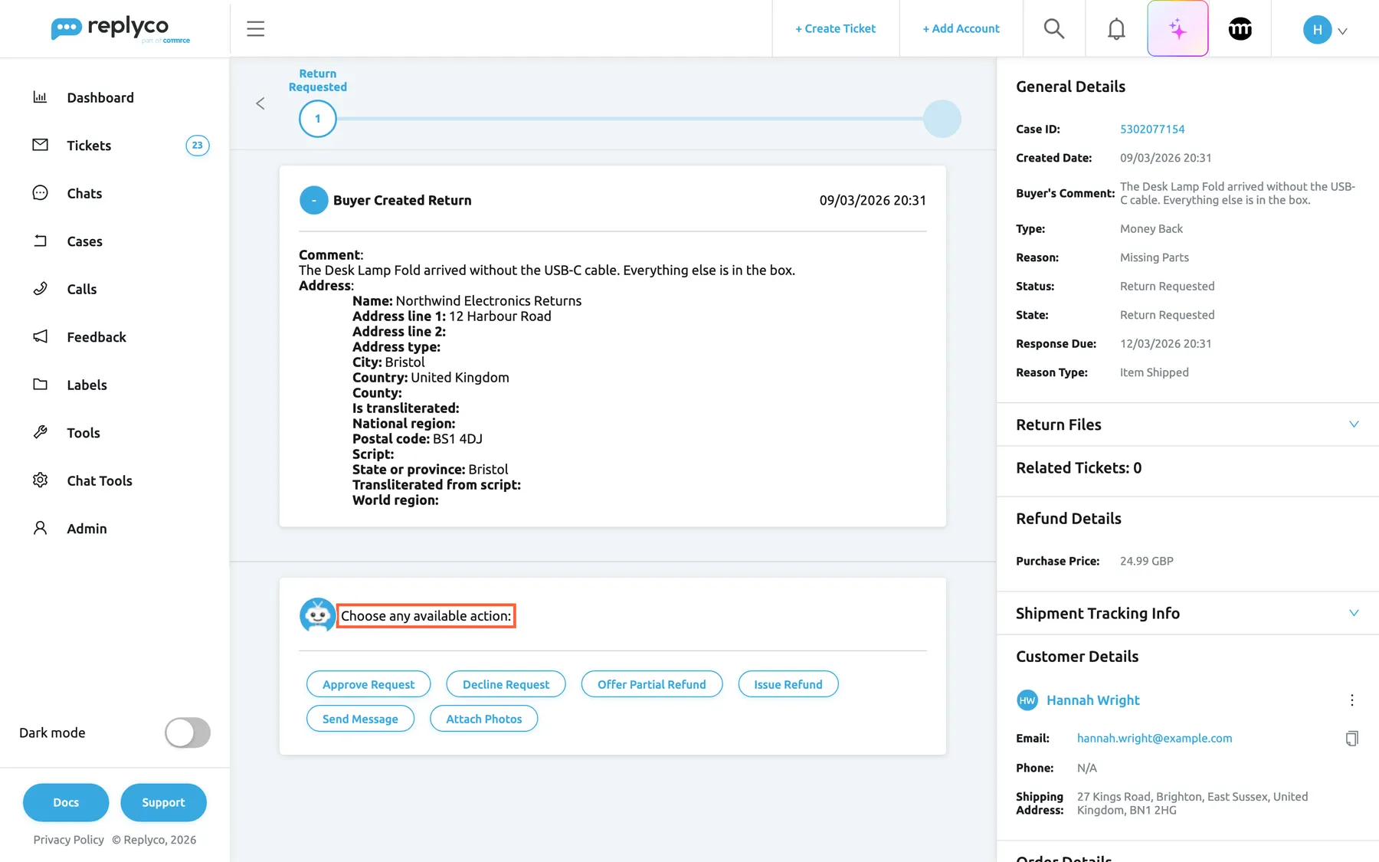The image size is (1379, 862).
Task: Click the Attach Photos button
Action: click(484, 719)
